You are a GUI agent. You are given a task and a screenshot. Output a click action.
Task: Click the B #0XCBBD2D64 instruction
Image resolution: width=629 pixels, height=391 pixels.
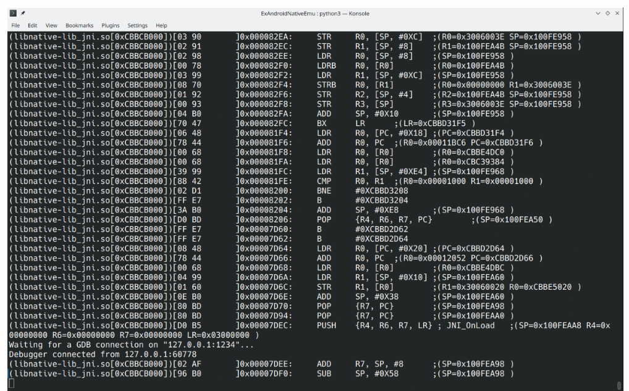pyautogui.click(x=363, y=239)
